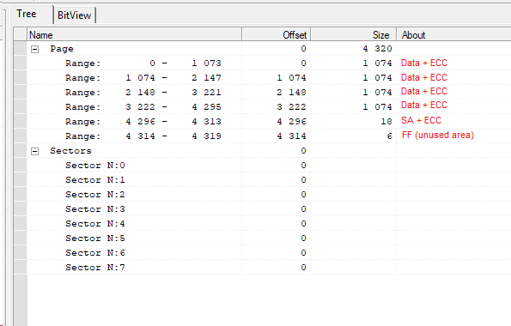
Task: Select Sector N:5 entry
Action: (x=95, y=238)
